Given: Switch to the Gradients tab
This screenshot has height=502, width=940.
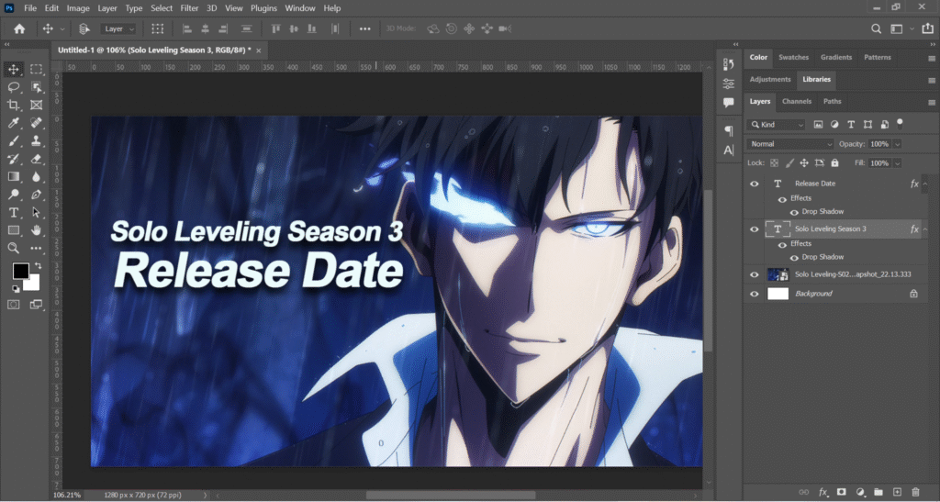Looking at the screenshot, I should coord(836,58).
